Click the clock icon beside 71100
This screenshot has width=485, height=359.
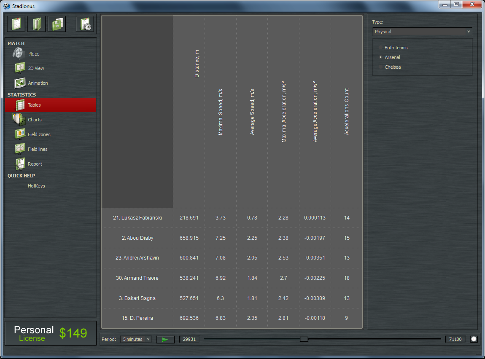(474, 339)
